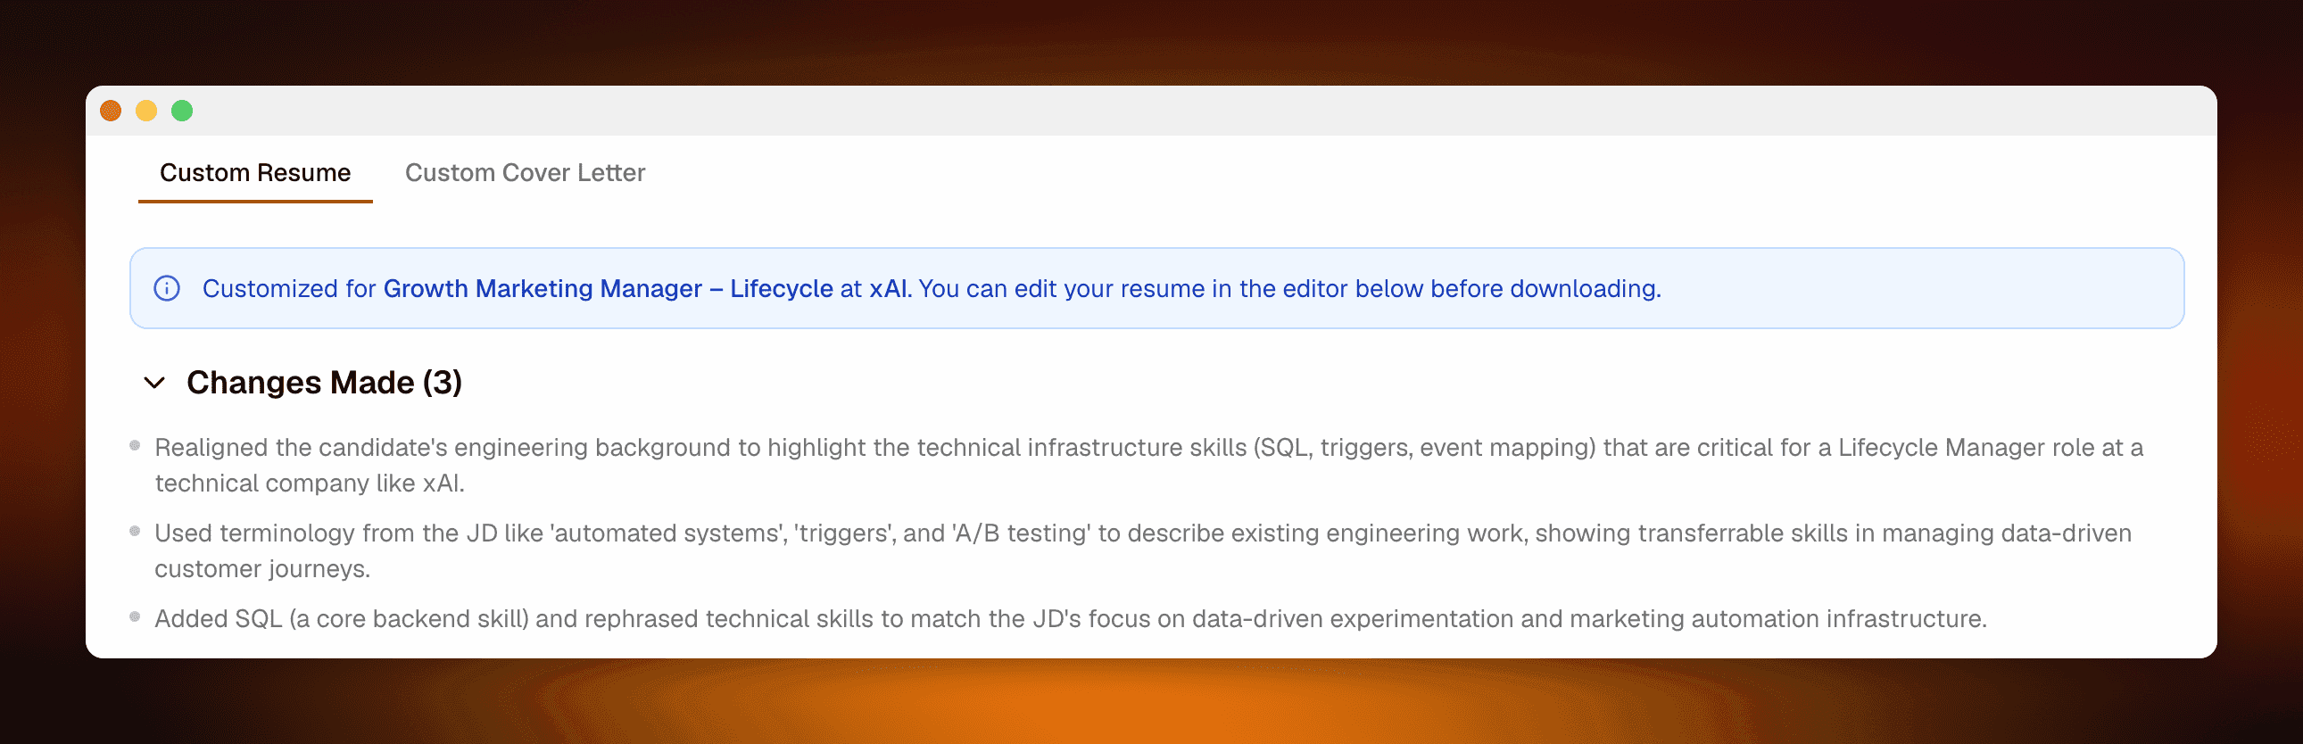This screenshot has width=2303, height=744.
Task: Collapse the Changes Made chevron
Action: pos(154,383)
